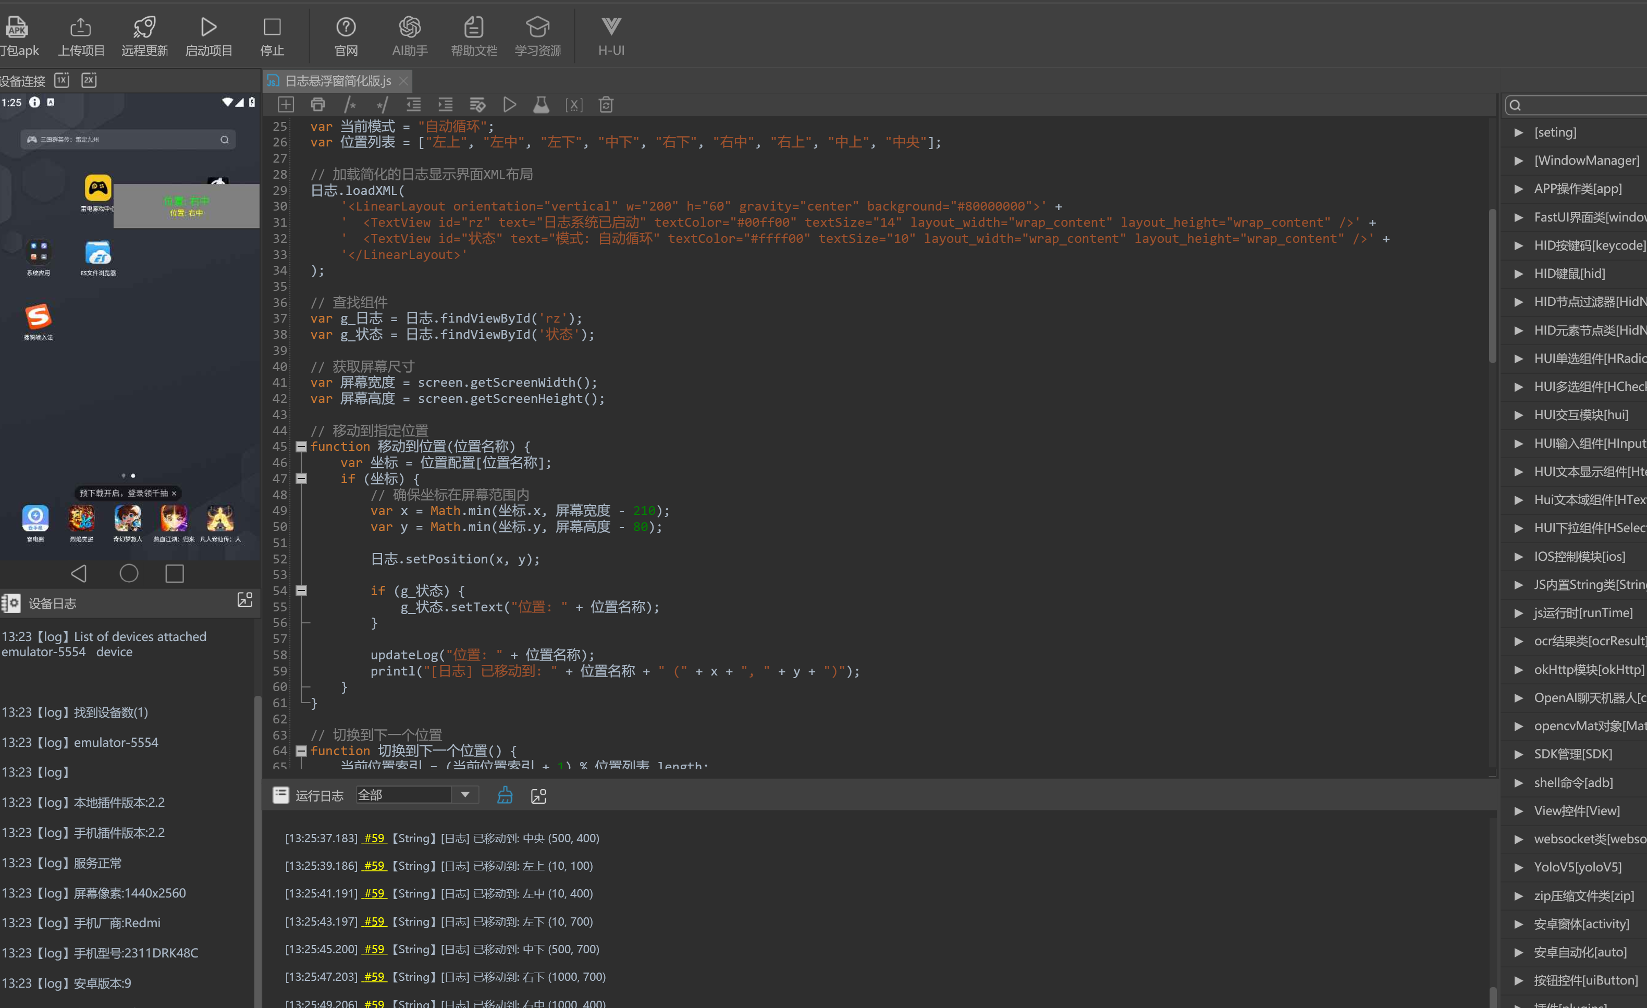Click the 启动项目 start project button
1647x1008 pixels.
[x=208, y=36]
